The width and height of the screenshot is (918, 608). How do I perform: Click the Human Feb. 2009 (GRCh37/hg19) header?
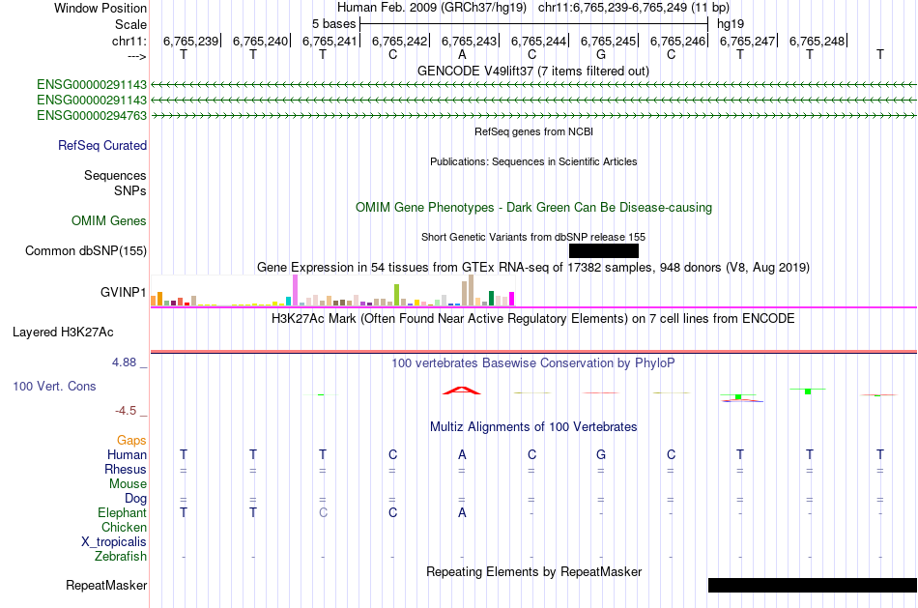[432, 8]
